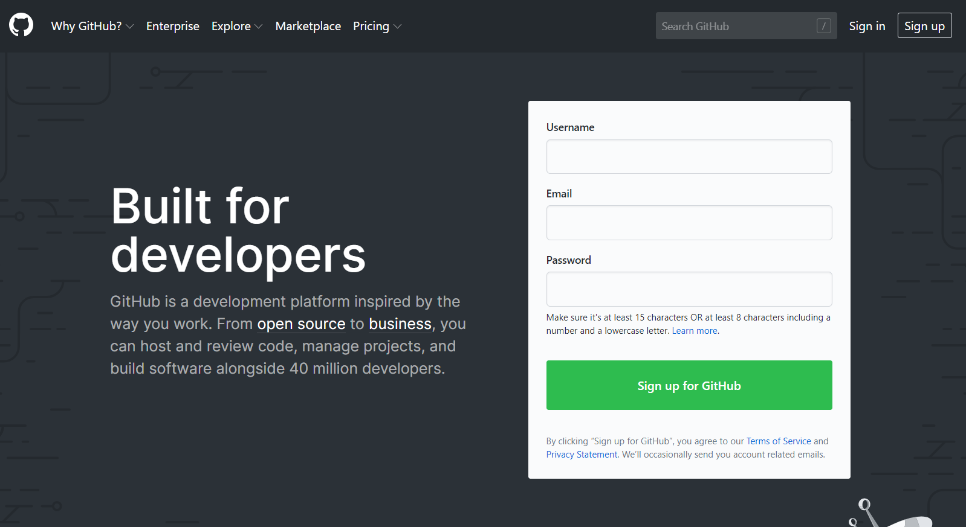Click into the Password field
The image size is (966, 527).
pos(689,289)
